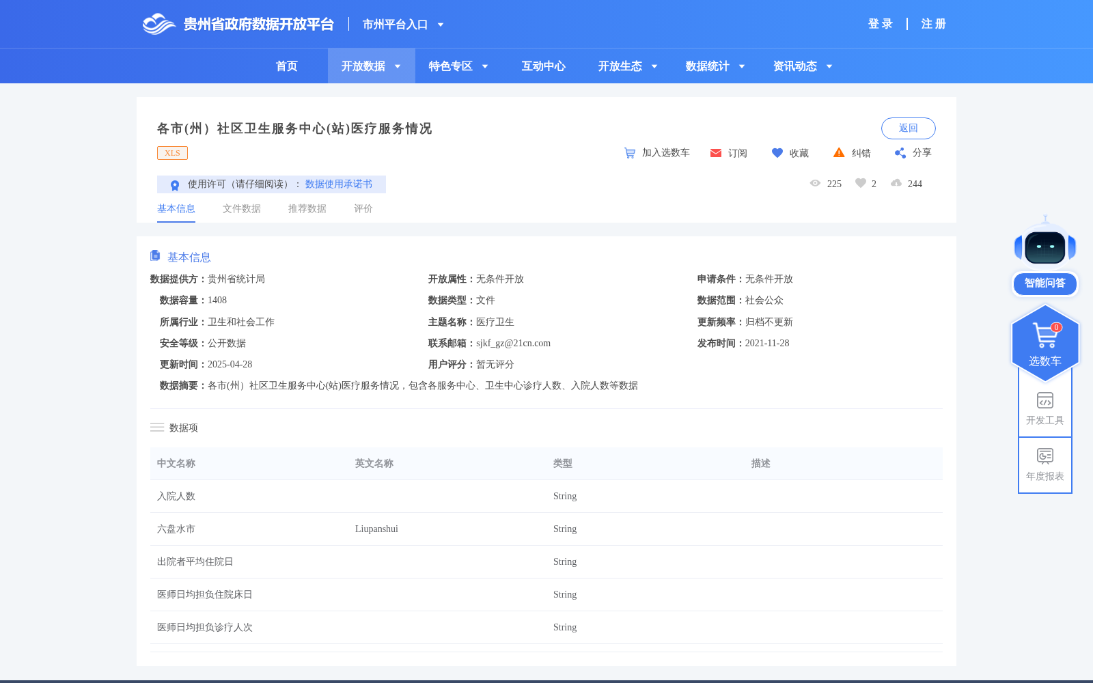Image resolution: width=1093 pixels, height=683 pixels.
Task: Click the 卫生和社会工作 industry value
Action: 241,322
